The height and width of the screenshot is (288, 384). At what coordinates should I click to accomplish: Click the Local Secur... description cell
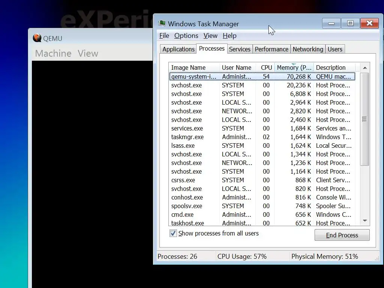coord(333,145)
